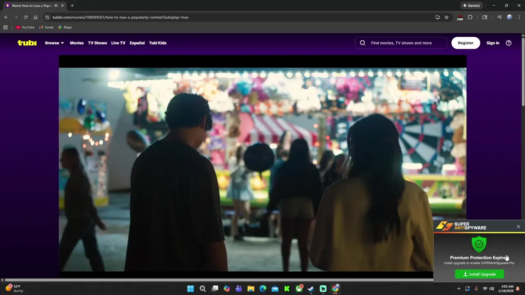
Task: Open Chrome extensions puzzle icon
Action: 470,17
